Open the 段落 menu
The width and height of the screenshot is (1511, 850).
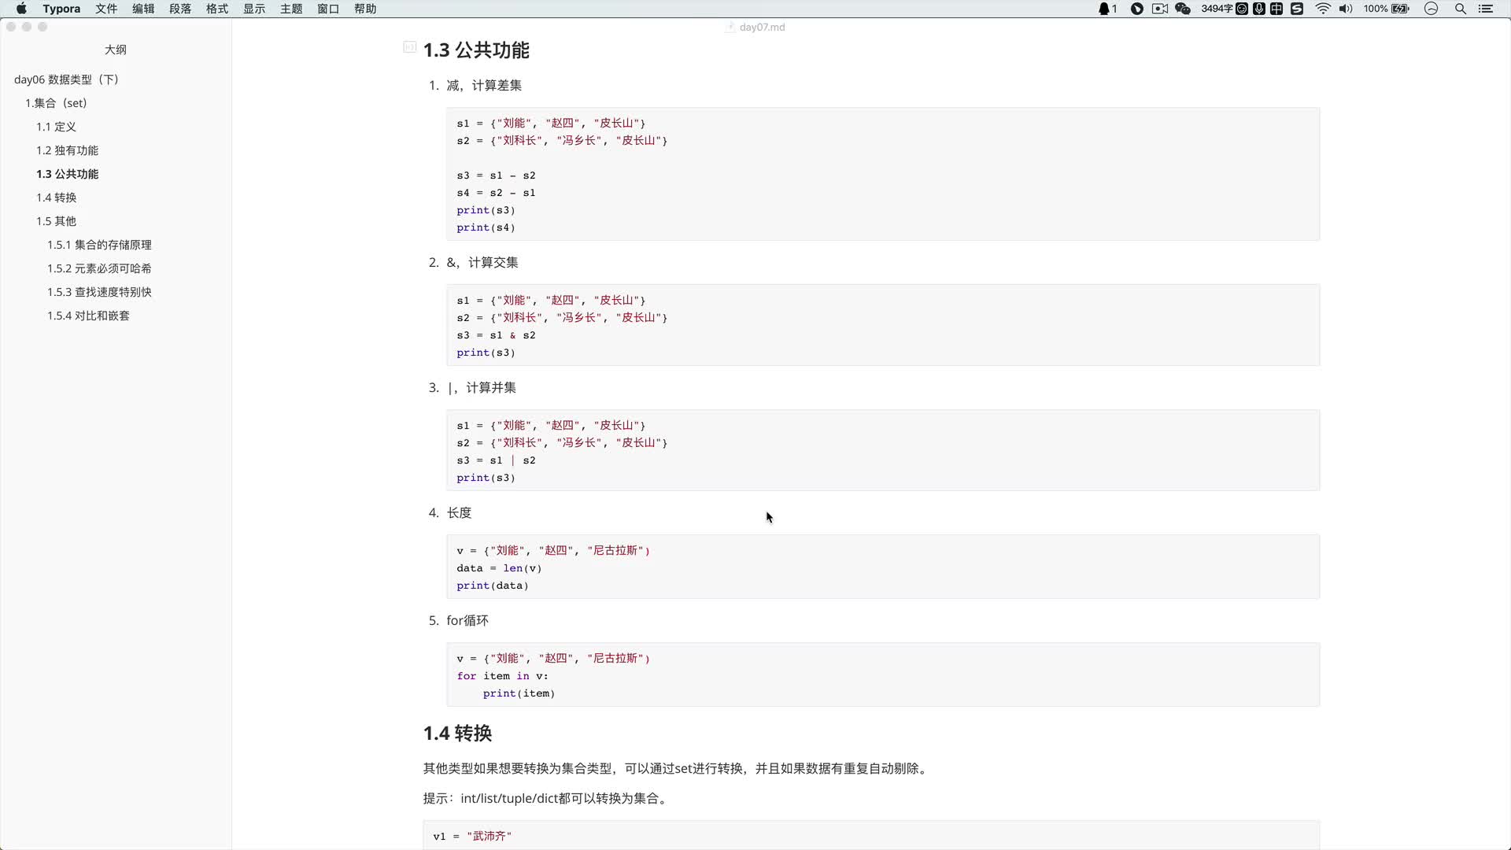(x=180, y=9)
